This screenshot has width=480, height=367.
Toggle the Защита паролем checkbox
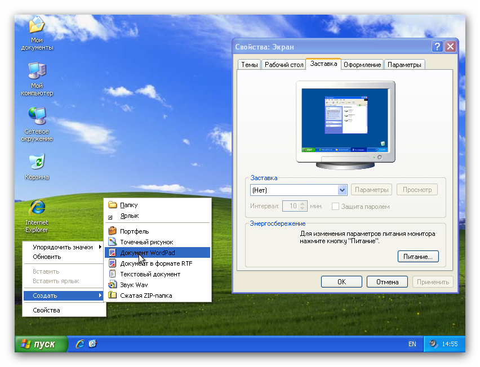(336, 207)
